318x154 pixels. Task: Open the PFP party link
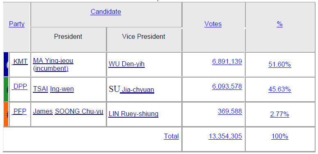coord(19,111)
